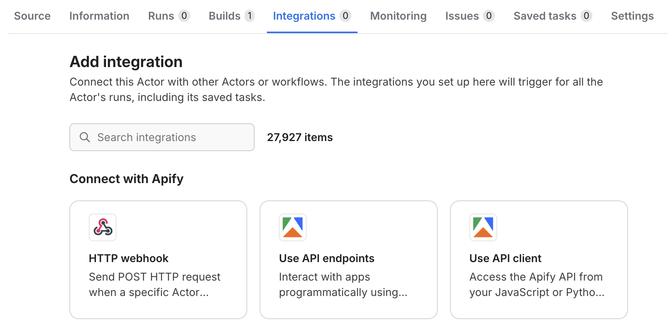Go to the Builds tab
Viewport: 668px width, 333px height.
pyautogui.click(x=231, y=16)
